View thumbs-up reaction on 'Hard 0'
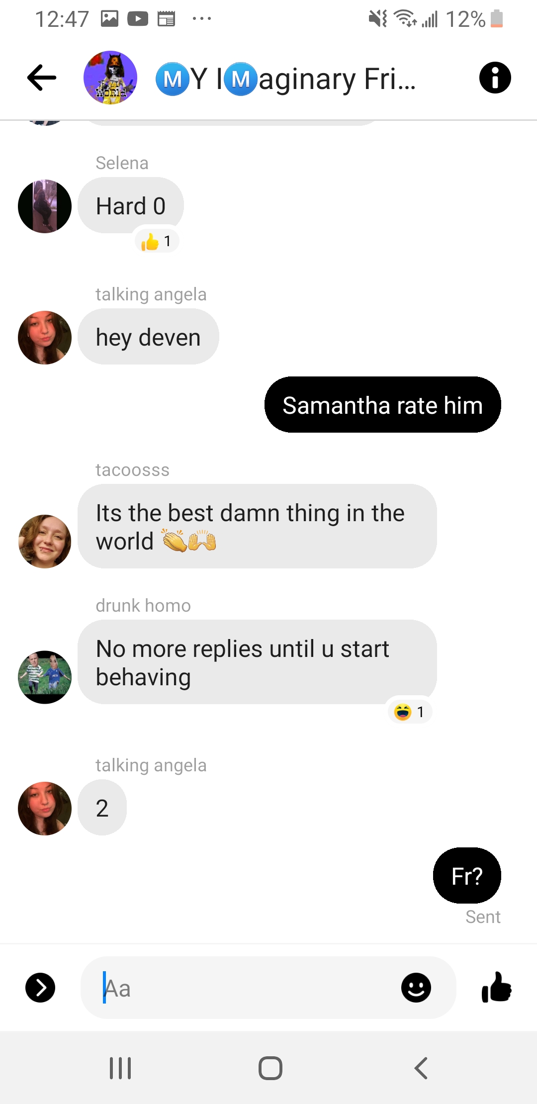 coord(157,241)
